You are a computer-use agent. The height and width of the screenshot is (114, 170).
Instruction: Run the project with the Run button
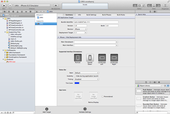tap(4, 6)
